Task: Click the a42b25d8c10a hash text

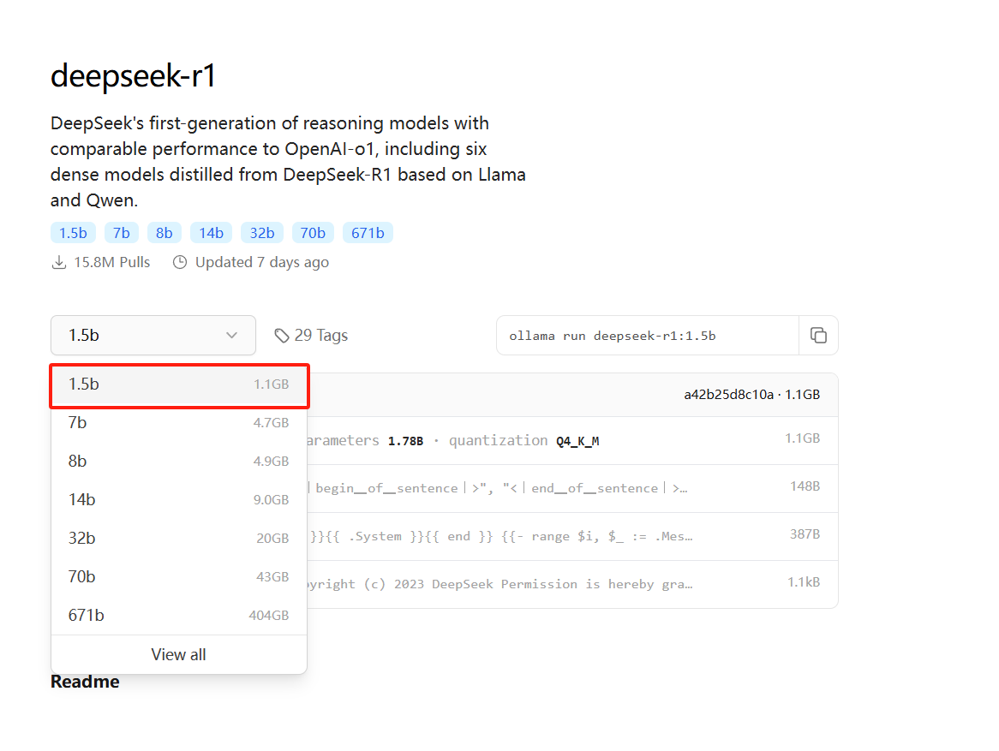Action: [x=728, y=395]
